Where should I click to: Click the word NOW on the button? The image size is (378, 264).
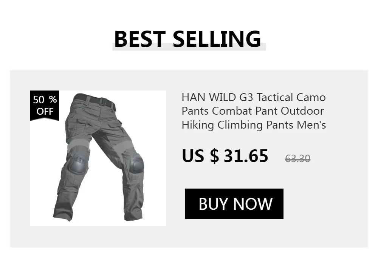[253, 204]
